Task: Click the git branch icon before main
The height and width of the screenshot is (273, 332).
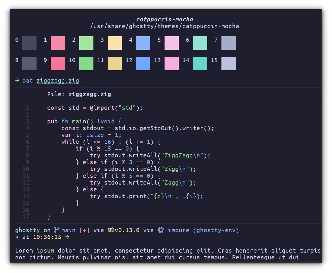Action: [57, 230]
